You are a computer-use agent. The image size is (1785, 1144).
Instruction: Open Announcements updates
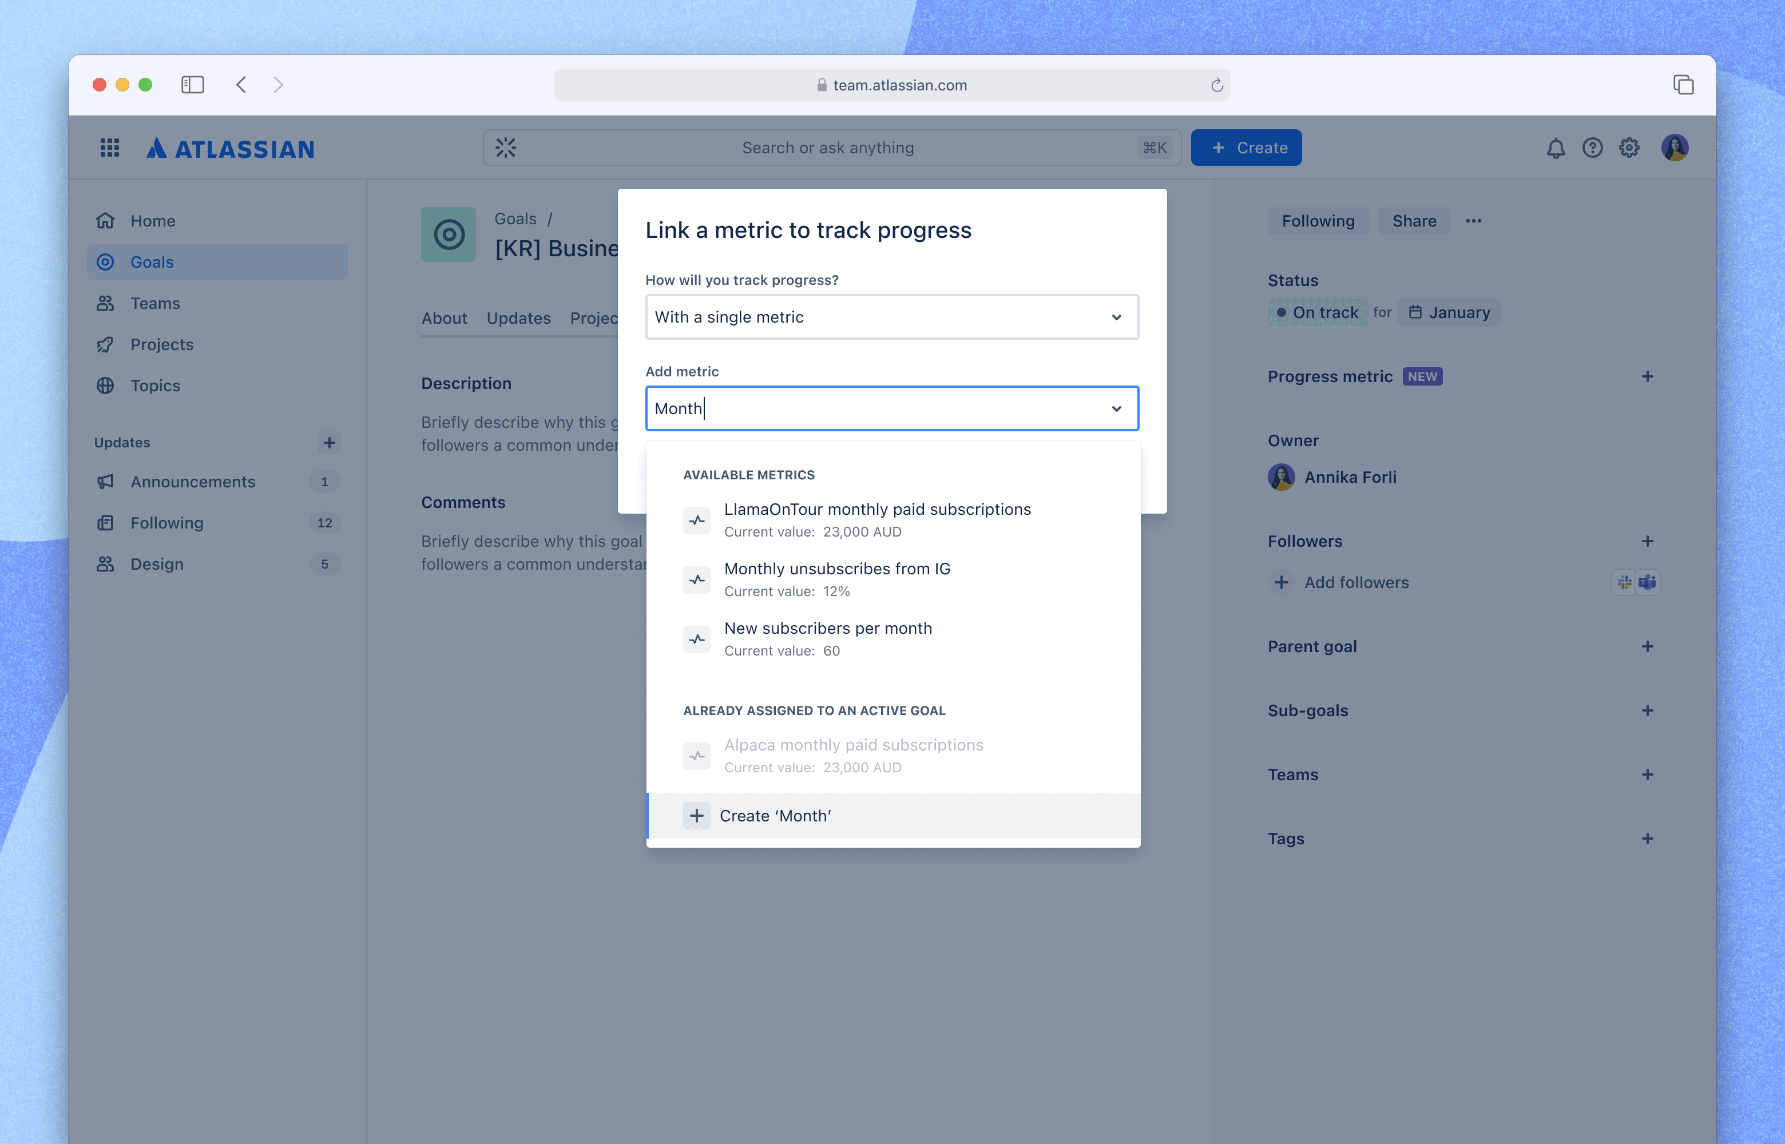[217, 482]
